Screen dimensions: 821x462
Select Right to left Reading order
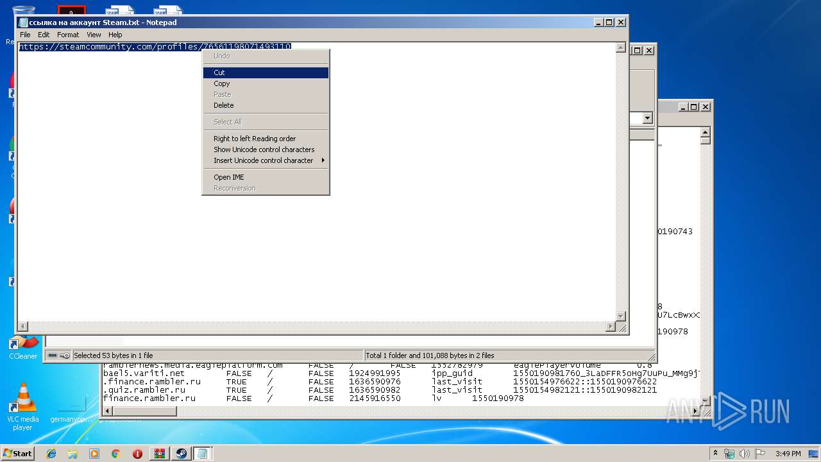tap(266, 139)
